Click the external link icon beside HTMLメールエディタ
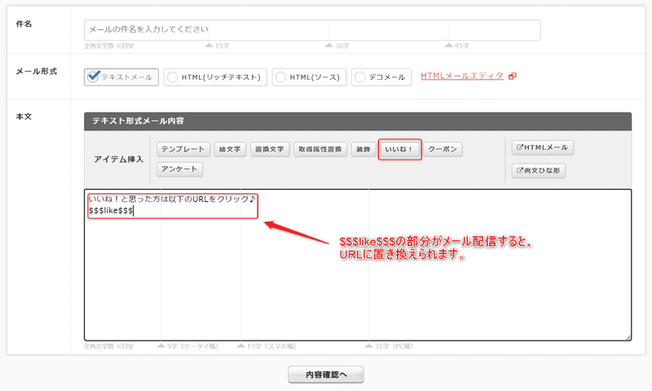Viewport: 652px width, 391px height. point(513,77)
